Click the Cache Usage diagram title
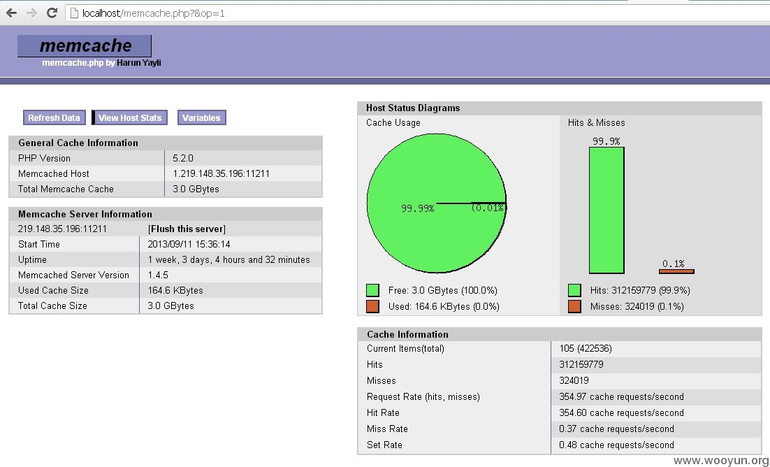This screenshot has width=770, height=467. pos(393,123)
